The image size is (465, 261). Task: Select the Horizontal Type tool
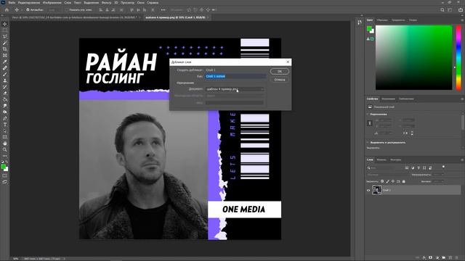click(x=5, y=125)
